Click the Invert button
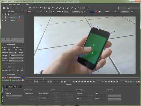This screenshot has height=106, width=141. pos(21,53)
